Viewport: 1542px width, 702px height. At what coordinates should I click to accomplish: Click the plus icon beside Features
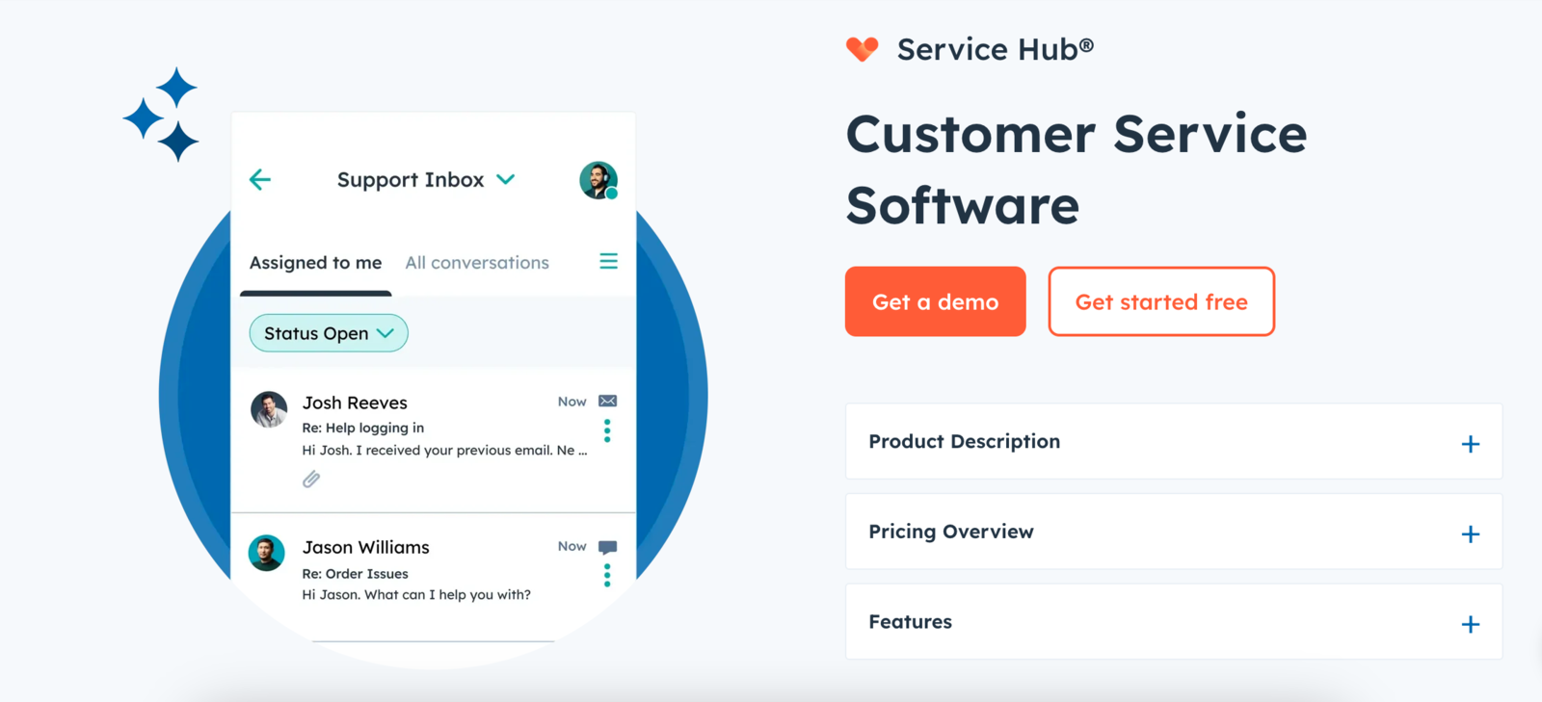(1471, 624)
